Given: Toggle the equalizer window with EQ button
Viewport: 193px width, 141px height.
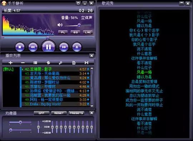Looking at the screenshot, I should coord(75,32).
